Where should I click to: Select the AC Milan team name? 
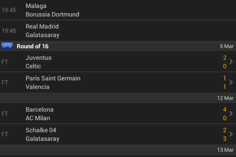pos(38,118)
